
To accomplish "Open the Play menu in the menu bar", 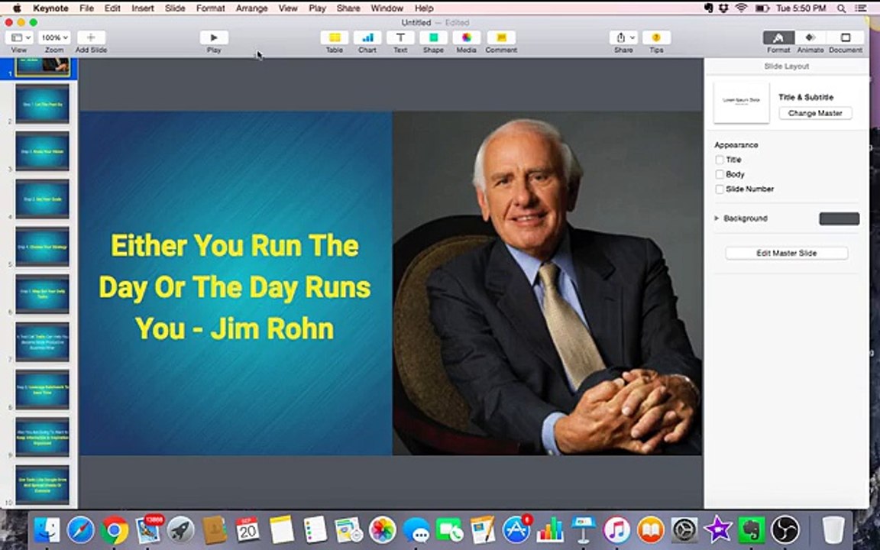I will coord(317,8).
